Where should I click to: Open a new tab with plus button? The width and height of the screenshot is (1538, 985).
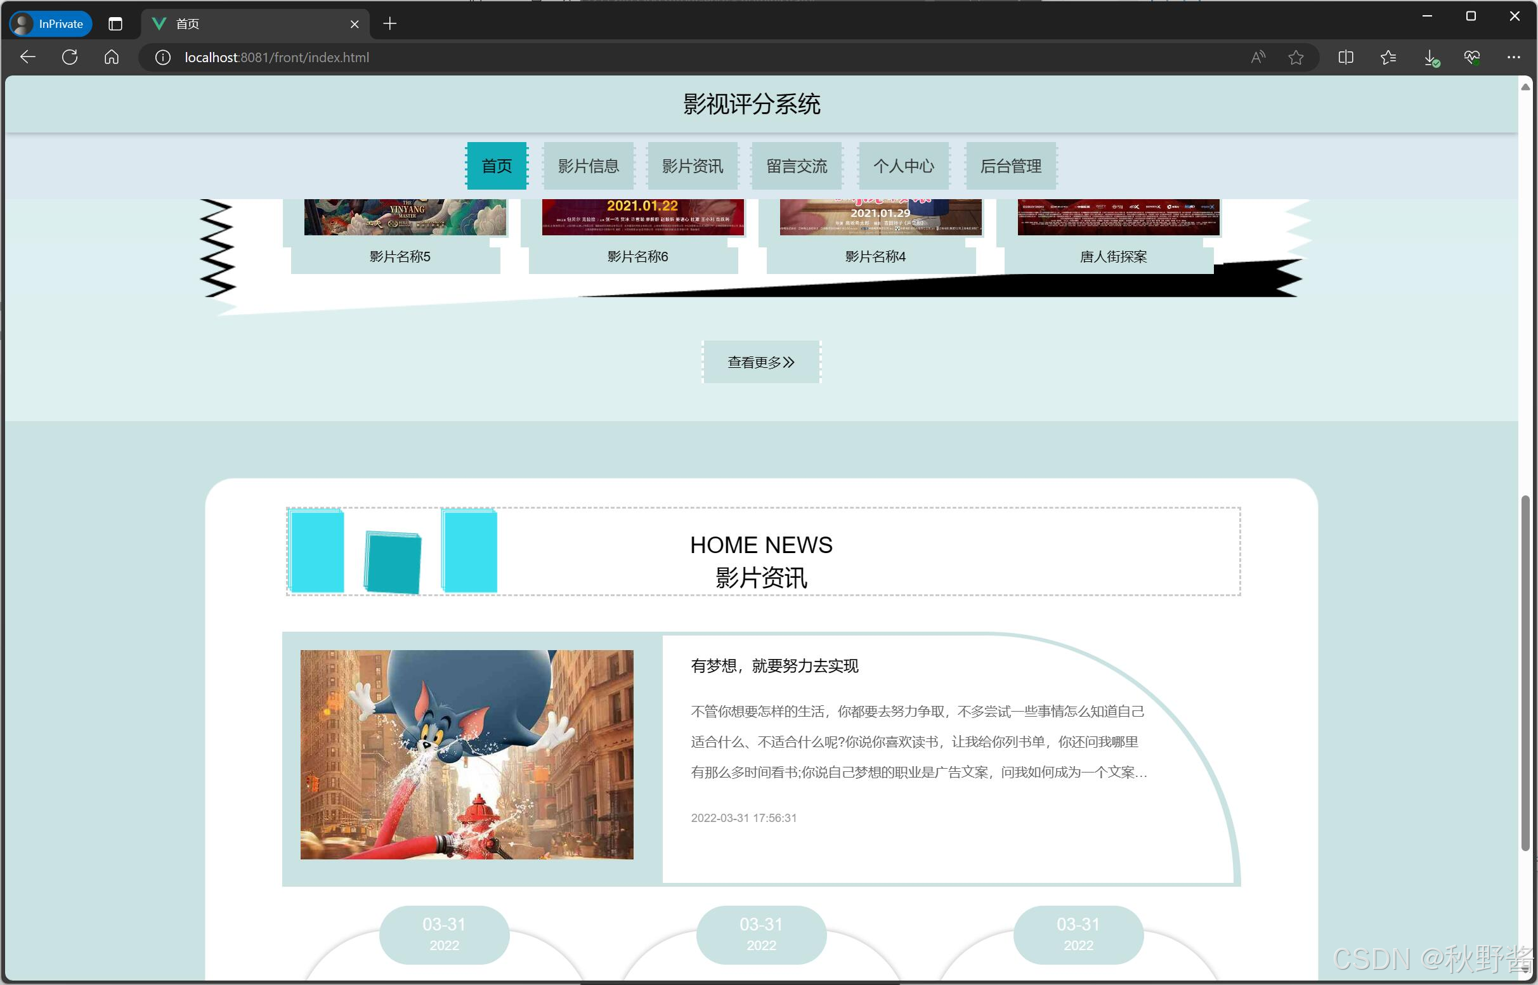pyautogui.click(x=389, y=24)
